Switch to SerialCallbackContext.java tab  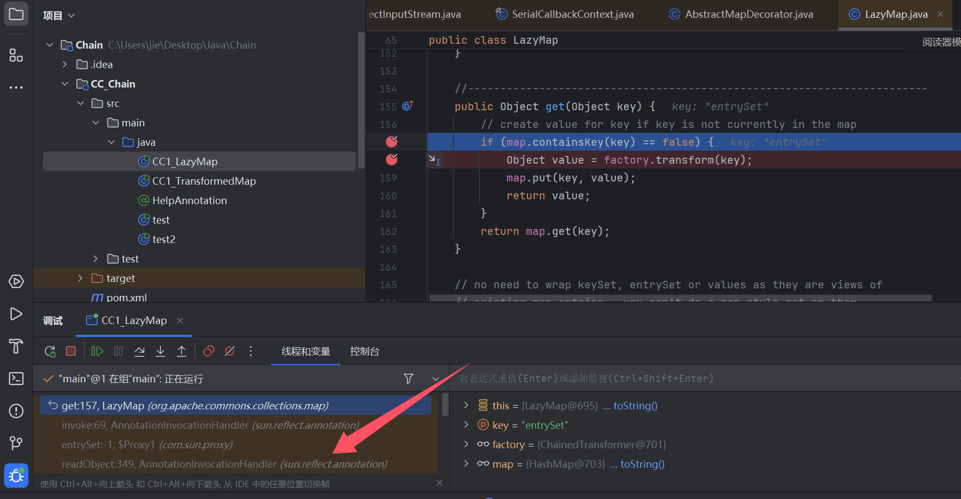[565, 14]
